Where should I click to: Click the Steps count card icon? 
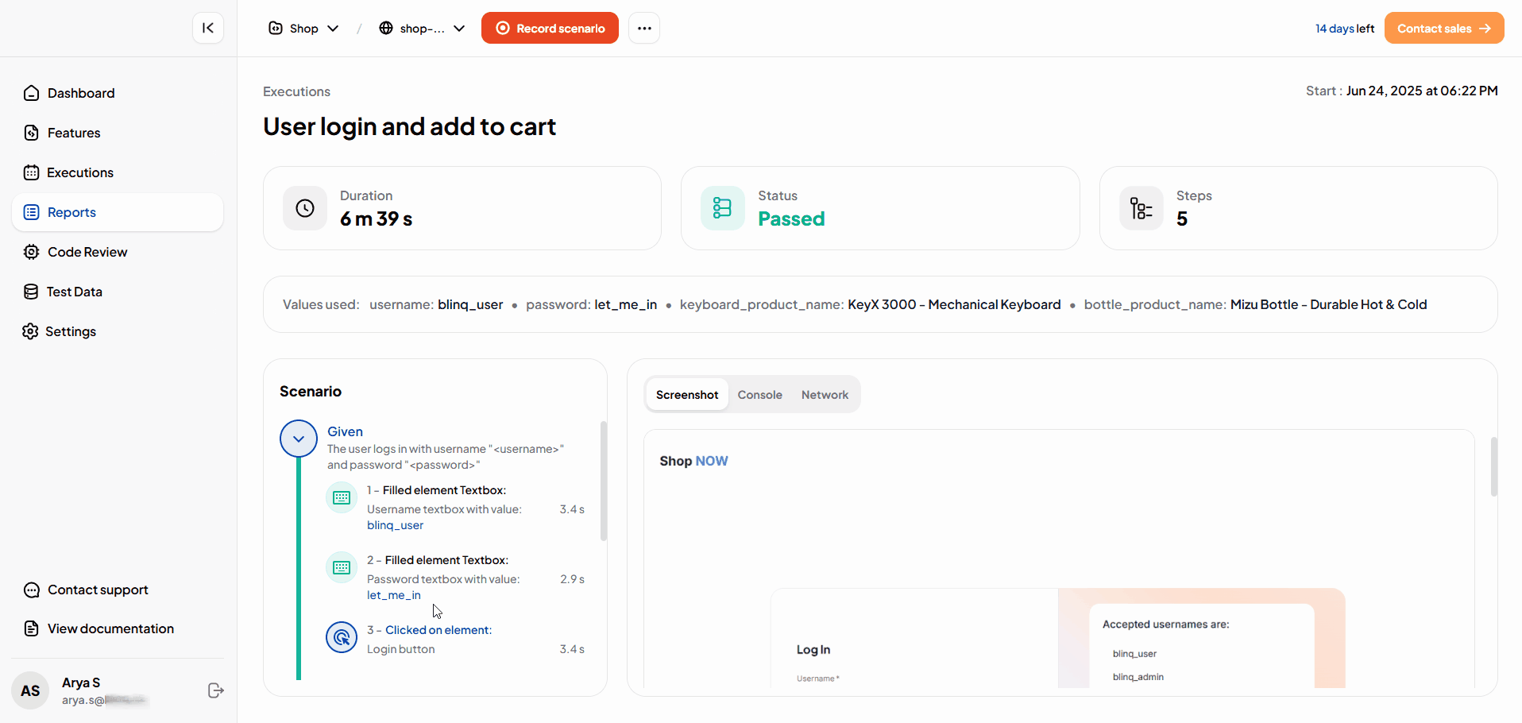[1141, 208]
